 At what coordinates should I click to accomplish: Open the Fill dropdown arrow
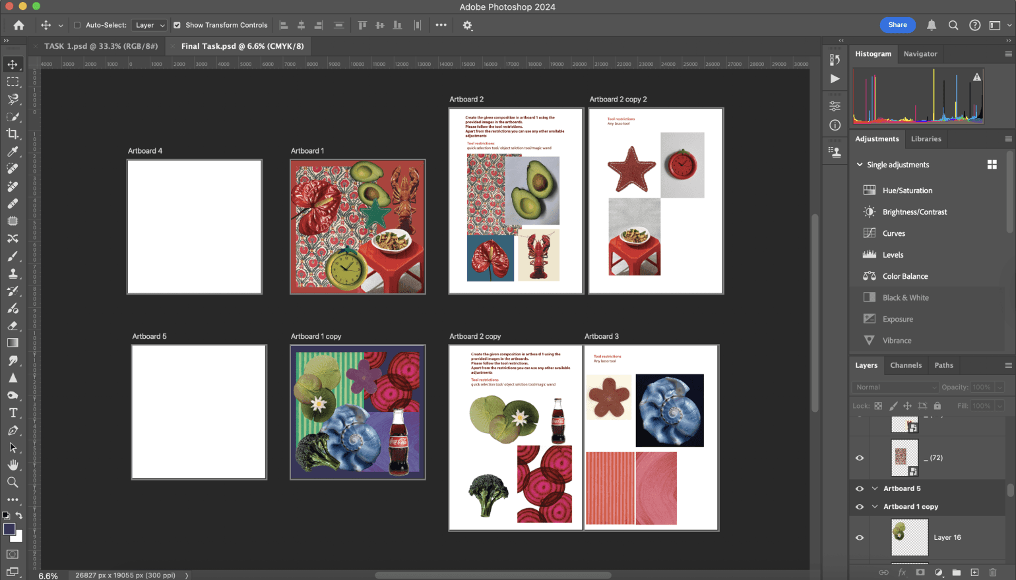(1000, 406)
